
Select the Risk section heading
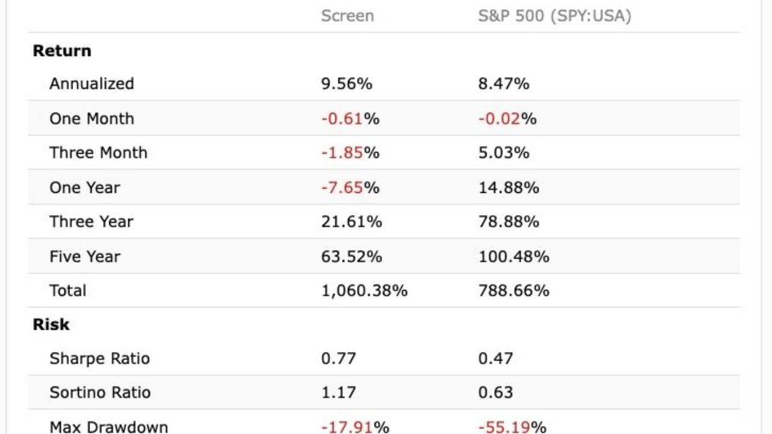click(51, 324)
